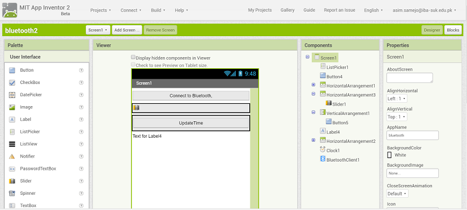Open the Connect menu
467x210 pixels.
tap(131, 10)
